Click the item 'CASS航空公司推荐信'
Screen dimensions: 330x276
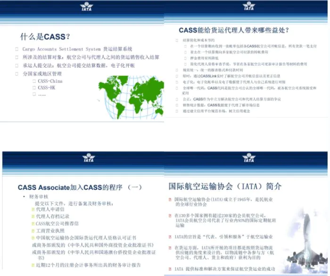click(x=57, y=223)
